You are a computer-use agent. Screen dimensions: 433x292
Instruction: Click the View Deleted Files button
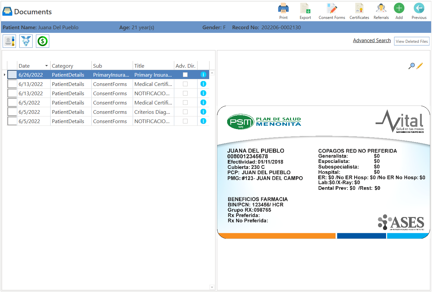pos(412,41)
